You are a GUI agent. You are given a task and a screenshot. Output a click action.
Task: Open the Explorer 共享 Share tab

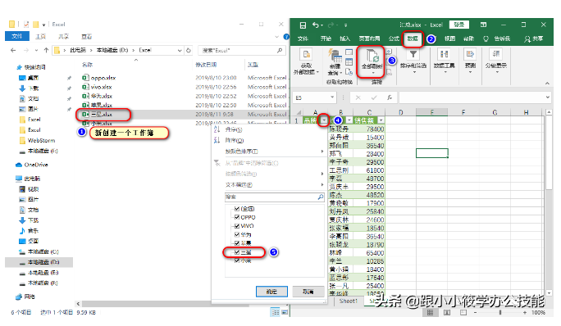[x=63, y=37]
